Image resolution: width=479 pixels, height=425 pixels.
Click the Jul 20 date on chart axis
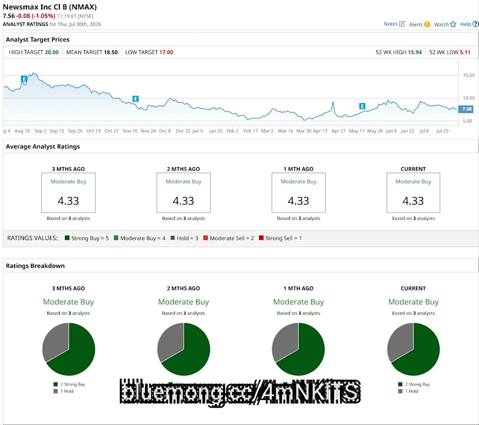442,131
